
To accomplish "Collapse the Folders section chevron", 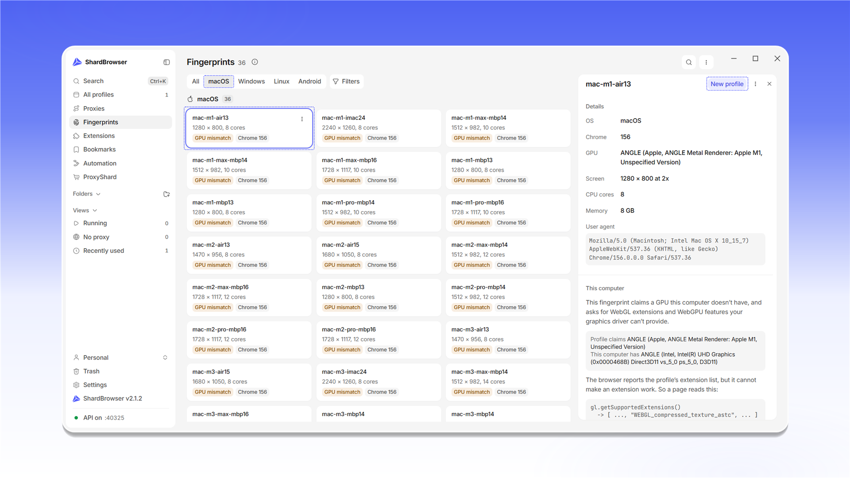I will [98, 194].
